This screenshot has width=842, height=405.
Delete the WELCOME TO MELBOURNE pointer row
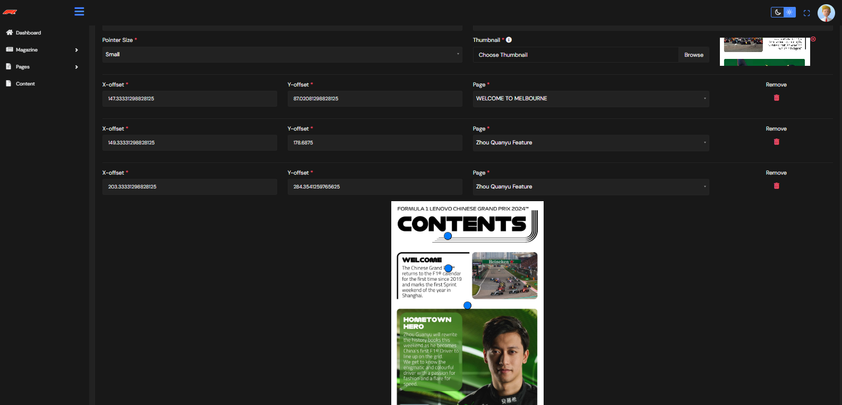pos(776,98)
